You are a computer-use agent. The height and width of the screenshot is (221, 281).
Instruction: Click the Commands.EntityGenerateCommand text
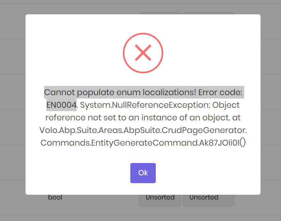118,143
